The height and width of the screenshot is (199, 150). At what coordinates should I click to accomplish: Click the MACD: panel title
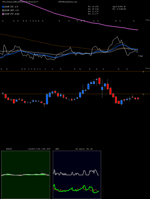9,149
